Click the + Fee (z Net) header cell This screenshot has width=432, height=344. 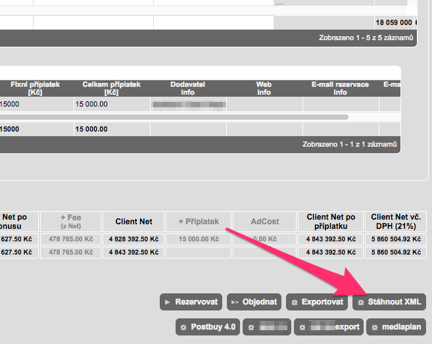(x=70, y=222)
